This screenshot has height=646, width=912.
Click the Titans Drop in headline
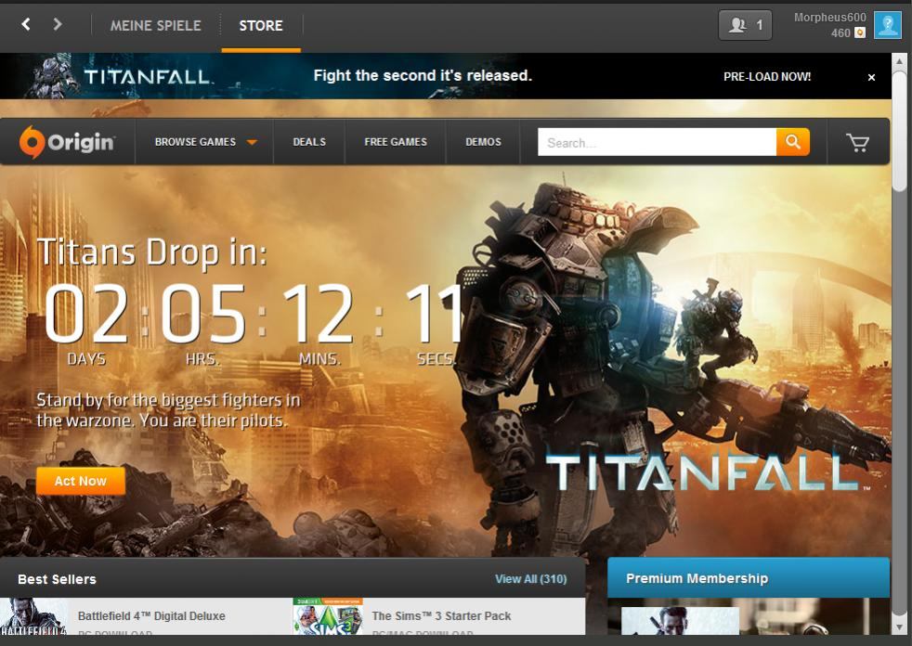151,252
